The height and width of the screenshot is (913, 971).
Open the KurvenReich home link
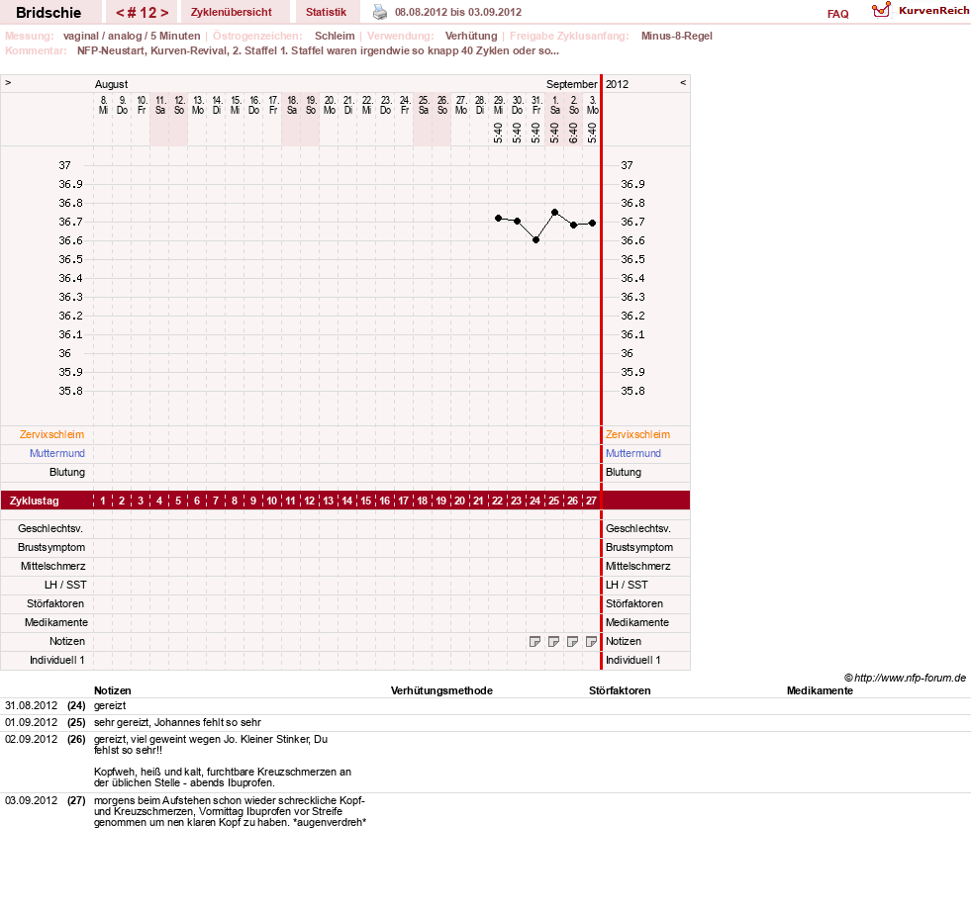[933, 11]
